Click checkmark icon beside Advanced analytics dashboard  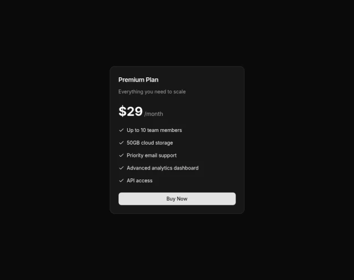coord(121,168)
